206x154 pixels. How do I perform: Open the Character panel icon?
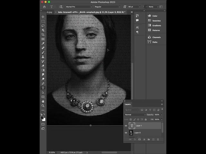tap(137, 27)
